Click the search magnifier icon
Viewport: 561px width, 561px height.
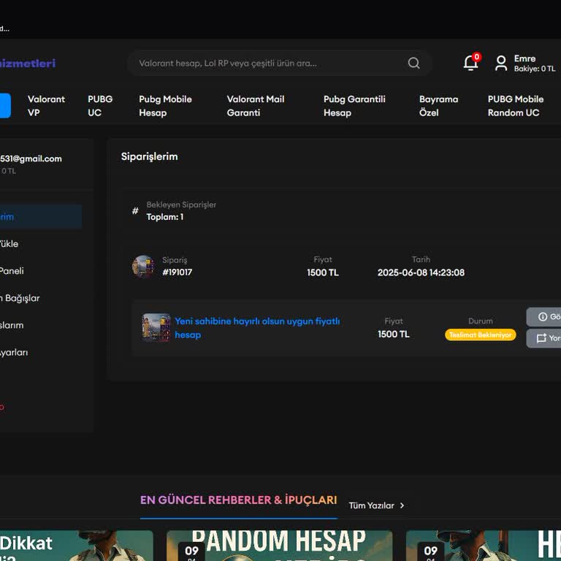coord(414,63)
